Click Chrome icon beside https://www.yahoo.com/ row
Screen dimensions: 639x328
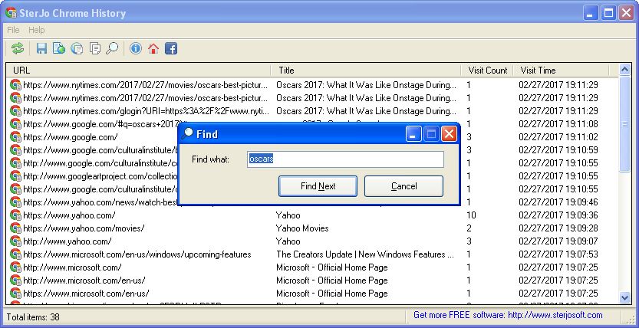click(15, 215)
